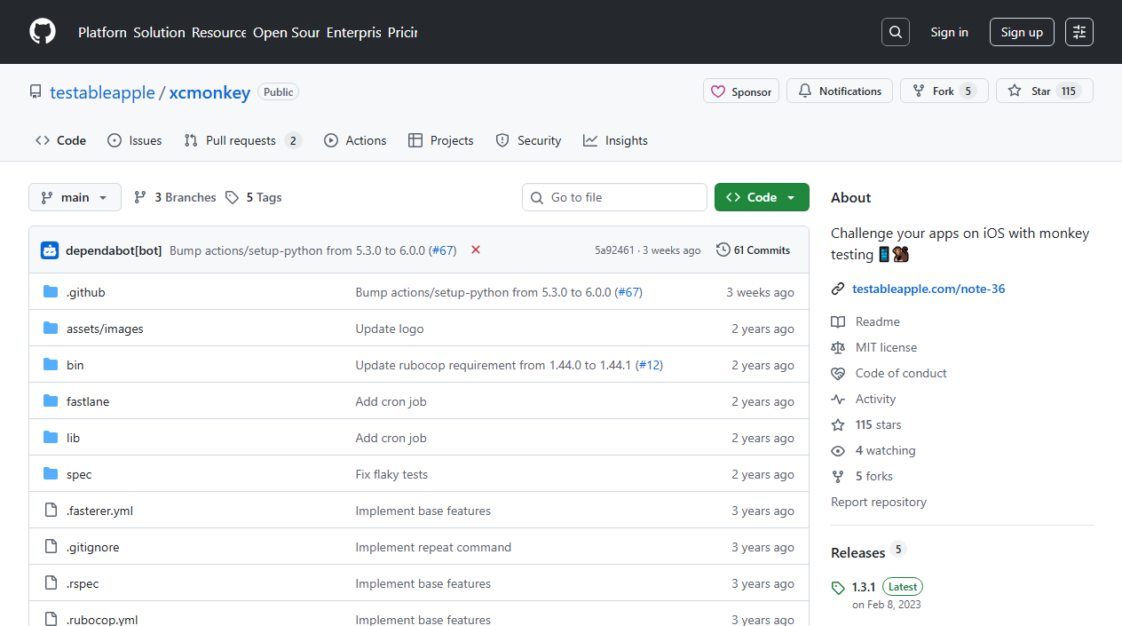View the 3 Branches link
This screenshot has height=626, width=1122.
pos(175,197)
